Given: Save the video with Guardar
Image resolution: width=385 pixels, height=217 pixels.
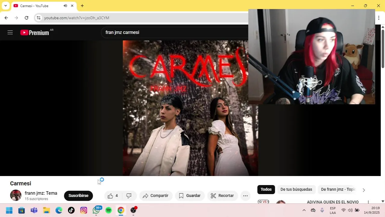Looking at the screenshot, I should click(190, 196).
